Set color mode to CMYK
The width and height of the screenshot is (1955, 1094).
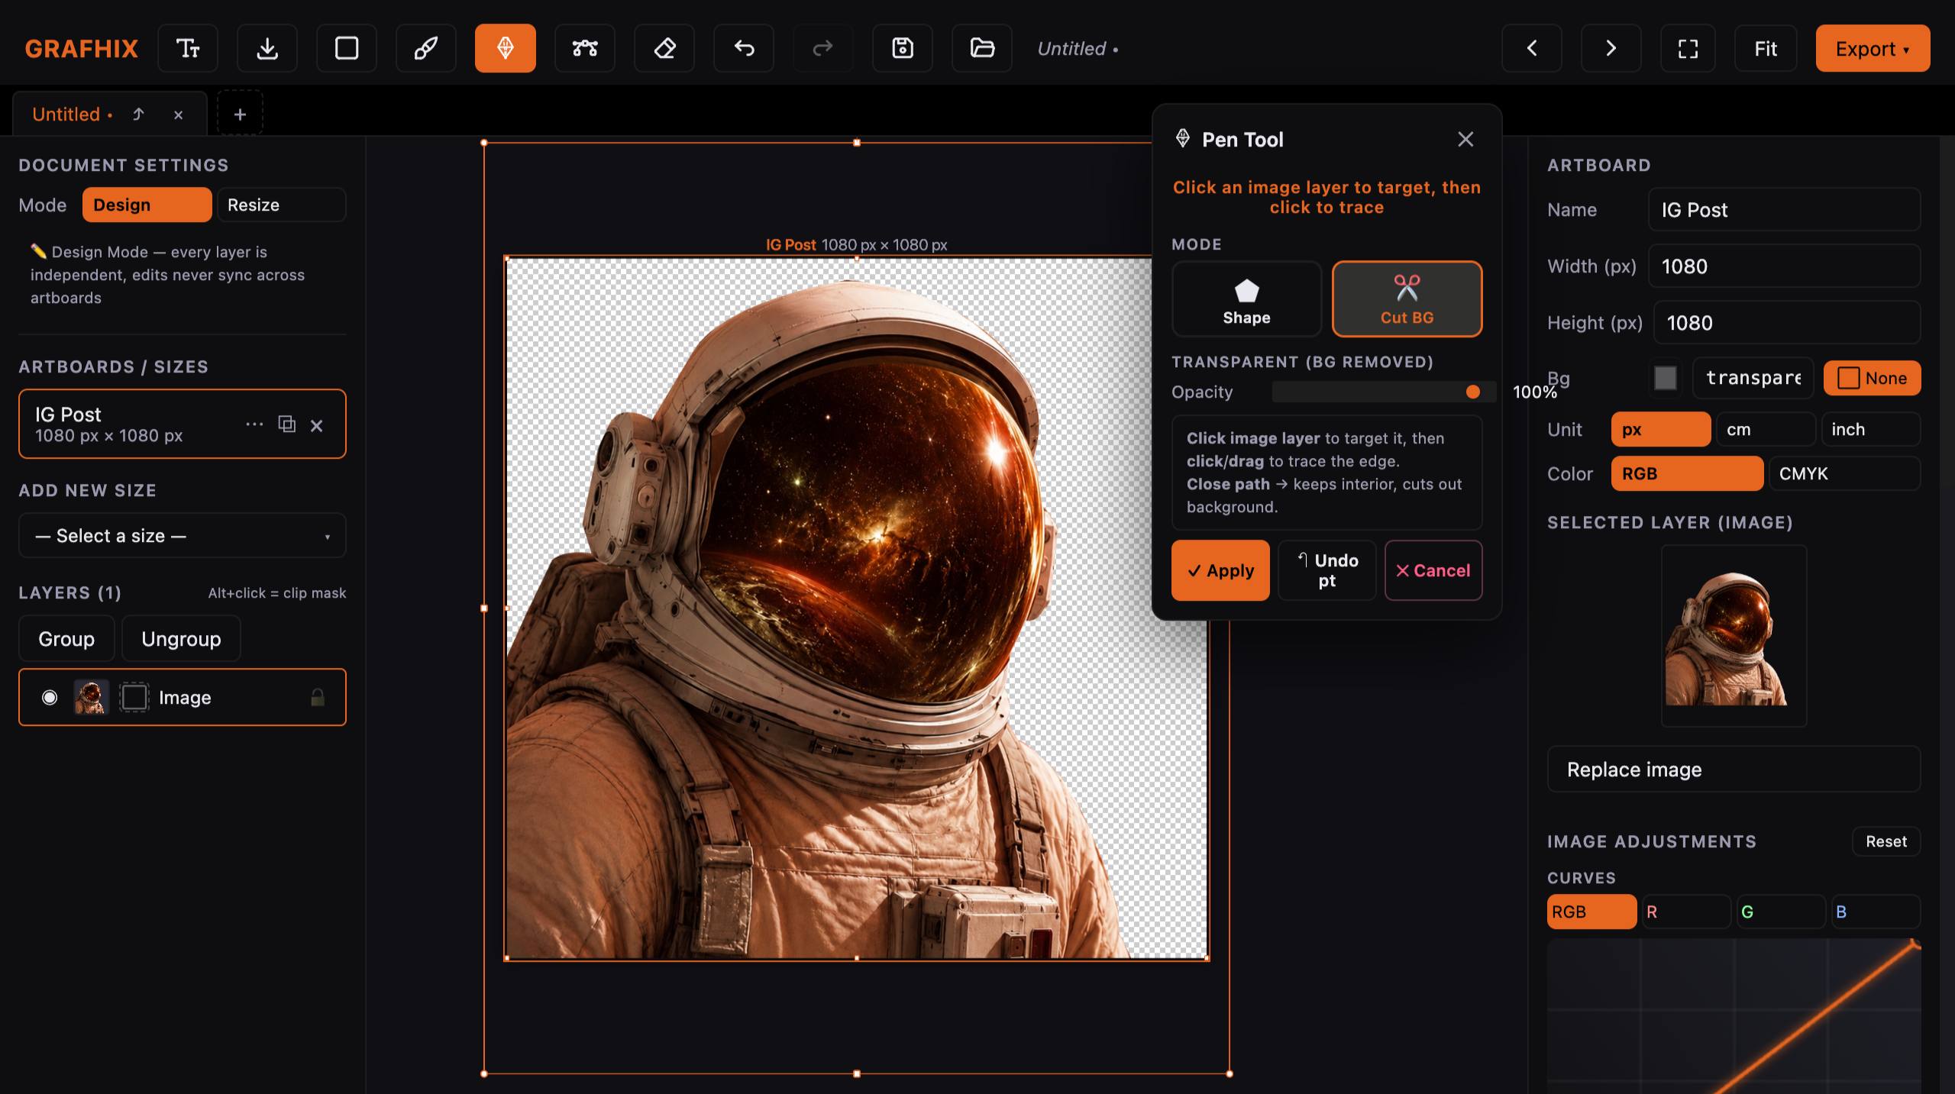click(x=1844, y=473)
